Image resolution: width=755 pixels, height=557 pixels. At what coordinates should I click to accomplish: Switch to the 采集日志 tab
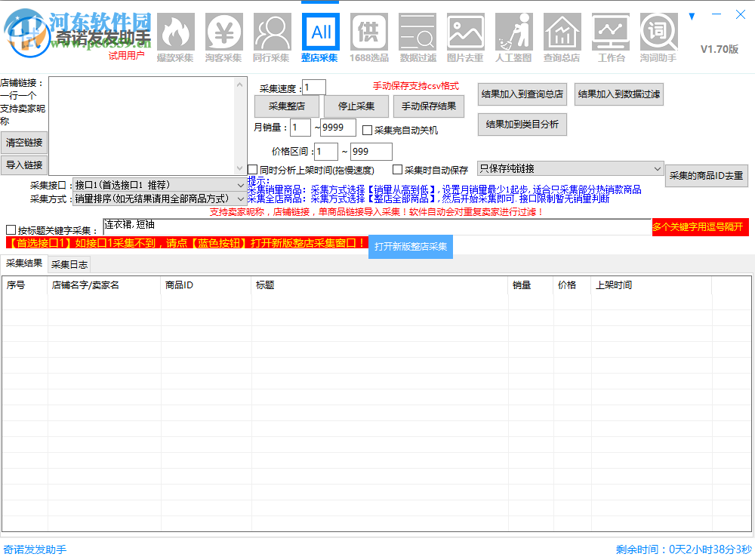[x=69, y=264]
